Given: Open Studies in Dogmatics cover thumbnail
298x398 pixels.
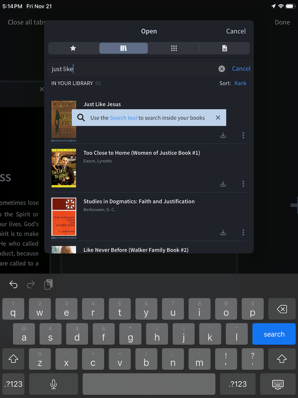Looking at the screenshot, I should pos(64,217).
